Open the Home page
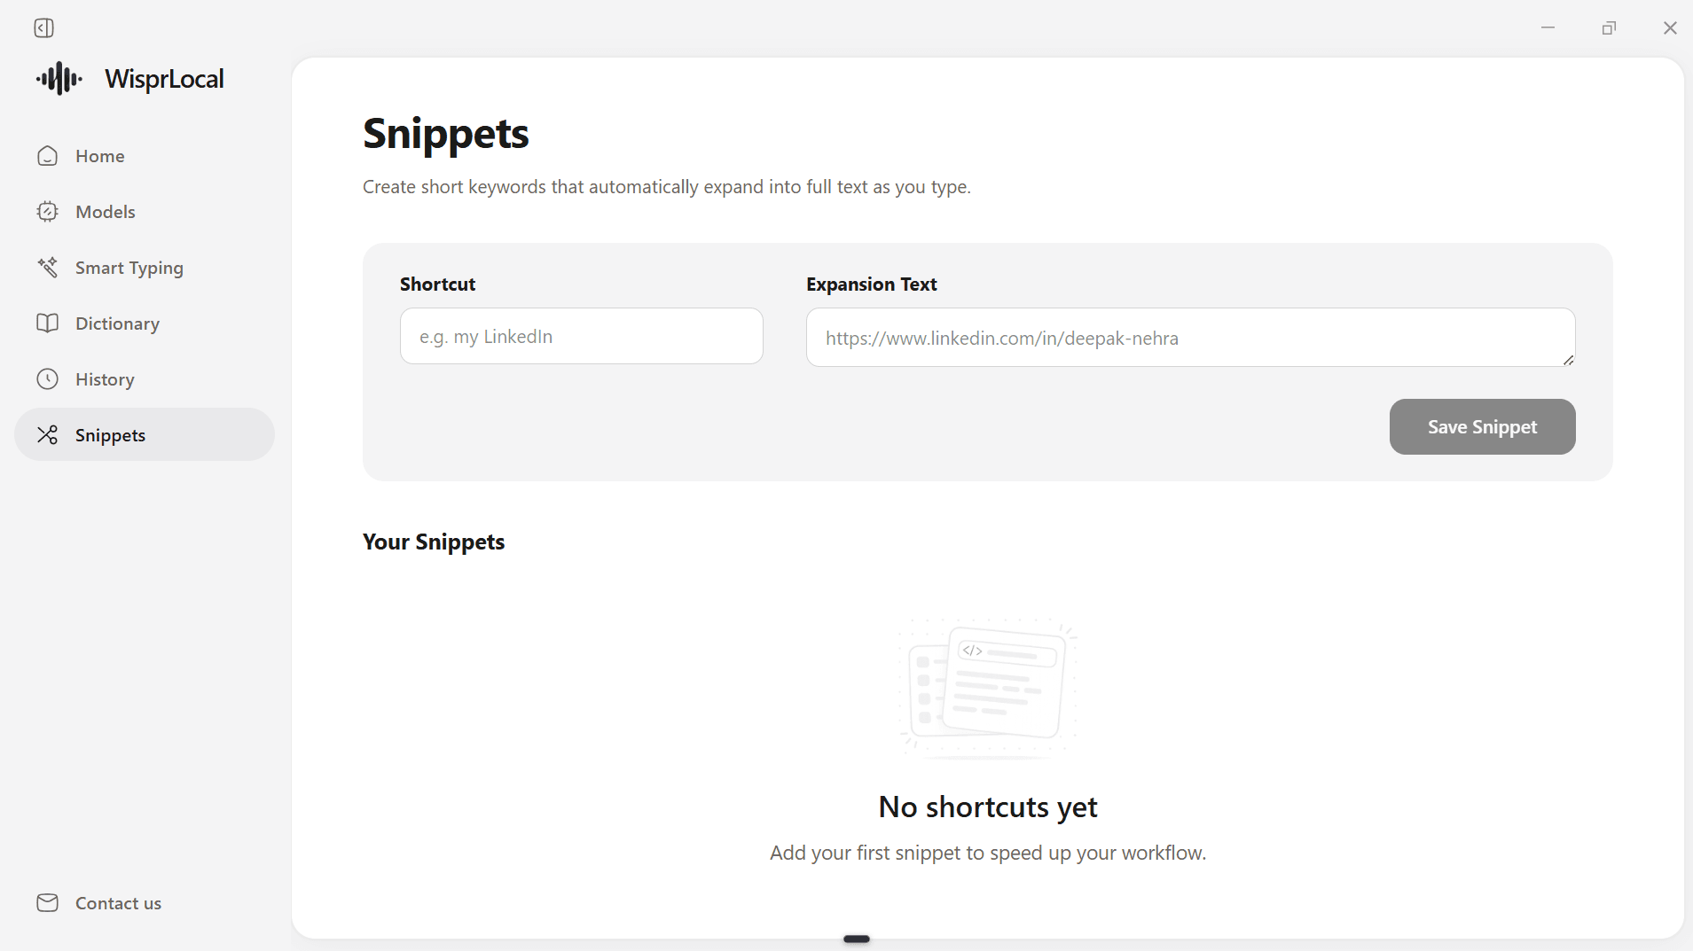1693x951 pixels. [145, 156]
